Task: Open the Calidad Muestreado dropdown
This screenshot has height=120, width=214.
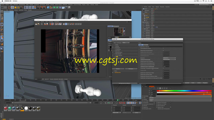Action: pyautogui.click(x=169, y=59)
